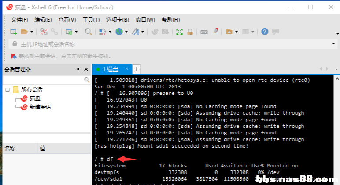
Task: Click the devtmpfs row in terminal
Action: [187, 172]
